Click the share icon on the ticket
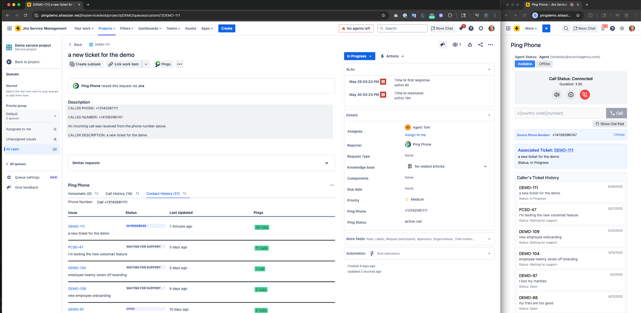Viewport: 641px width, 313px height. [x=480, y=45]
